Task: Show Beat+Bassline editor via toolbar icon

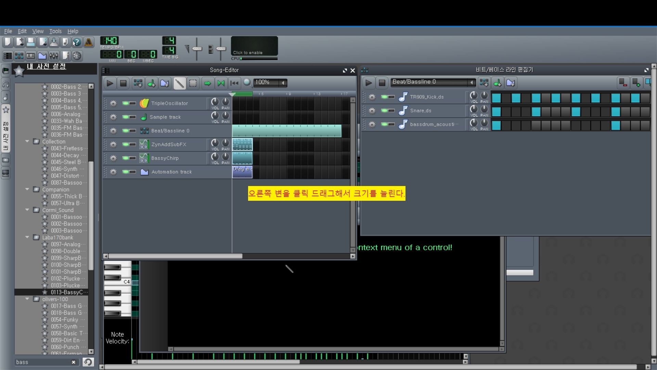Action: coord(19,56)
